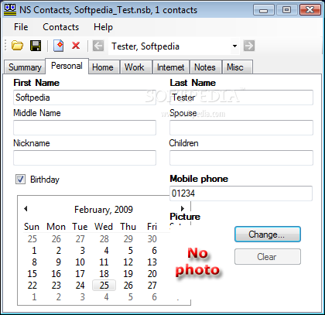The image size is (325, 315).
Task: Minimize the NS Contacts window
Action: pos(263,10)
